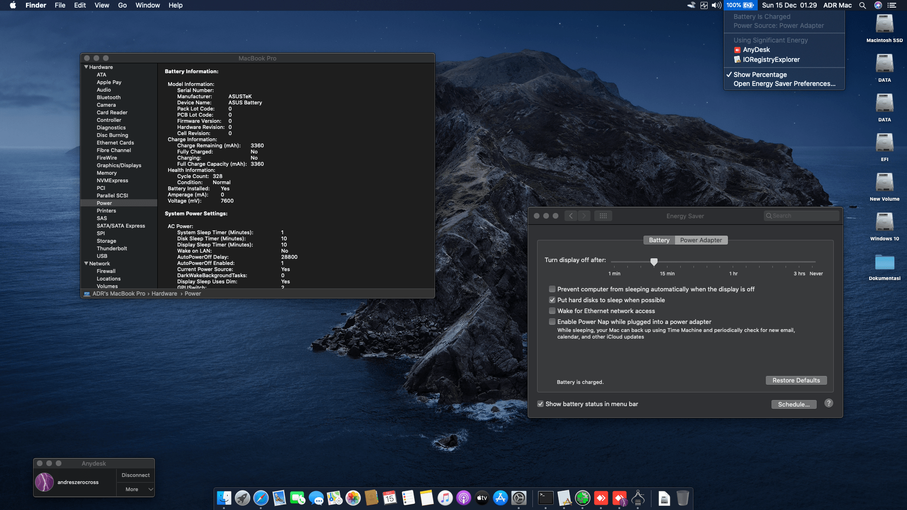Launch Terminal from the Dock
907x510 pixels.
point(546,498)
